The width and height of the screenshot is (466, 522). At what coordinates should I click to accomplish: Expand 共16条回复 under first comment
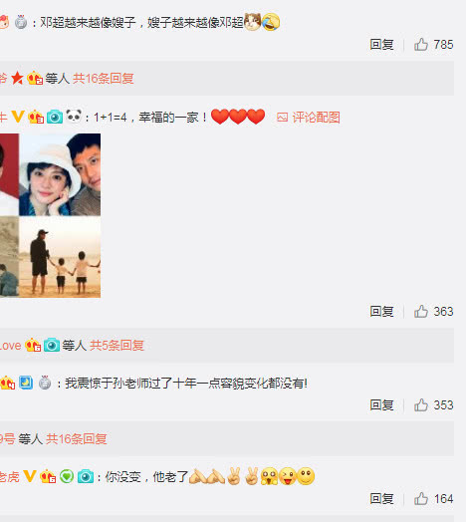pyautogui.click(x=104, y=79)
